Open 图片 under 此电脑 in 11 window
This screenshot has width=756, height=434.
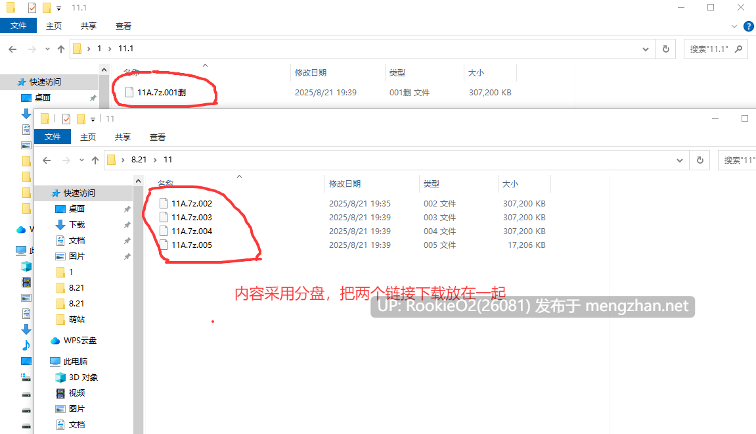pyautogui.click(x=77, y=408)
